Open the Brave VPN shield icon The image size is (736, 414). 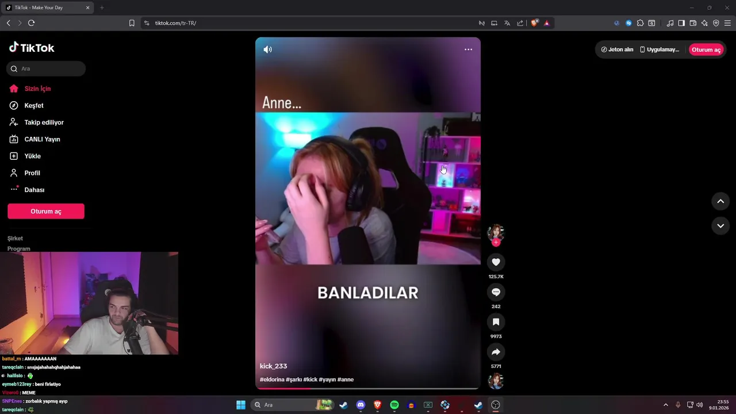coord(716,23)
